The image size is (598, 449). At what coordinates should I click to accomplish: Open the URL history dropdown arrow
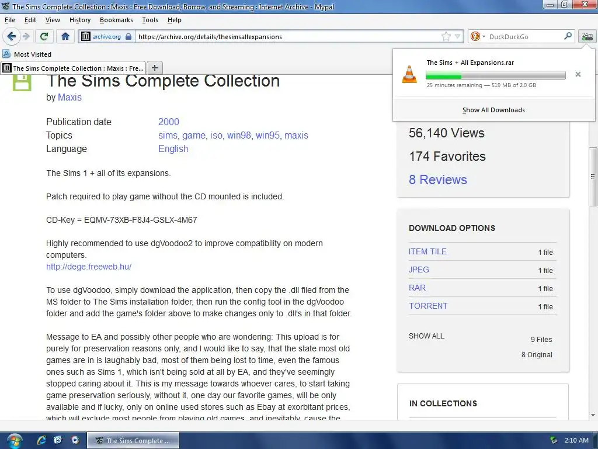click(x=458, y=36)
